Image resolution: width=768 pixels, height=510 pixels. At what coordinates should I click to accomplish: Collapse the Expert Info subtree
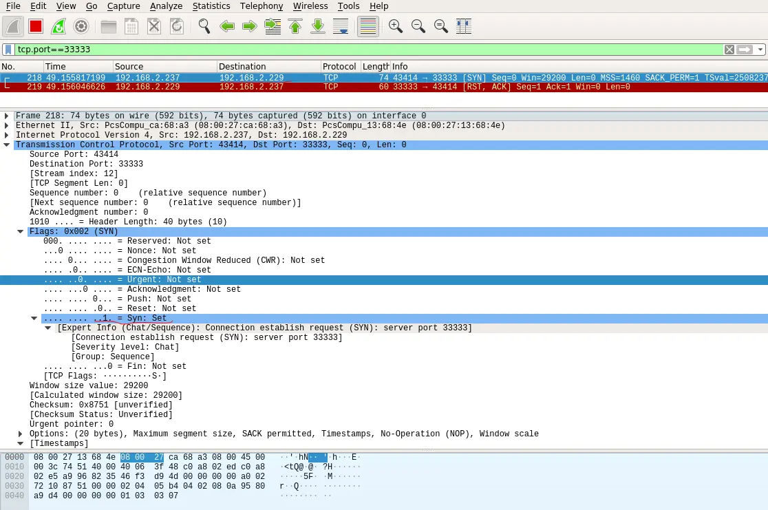point(48,328)
